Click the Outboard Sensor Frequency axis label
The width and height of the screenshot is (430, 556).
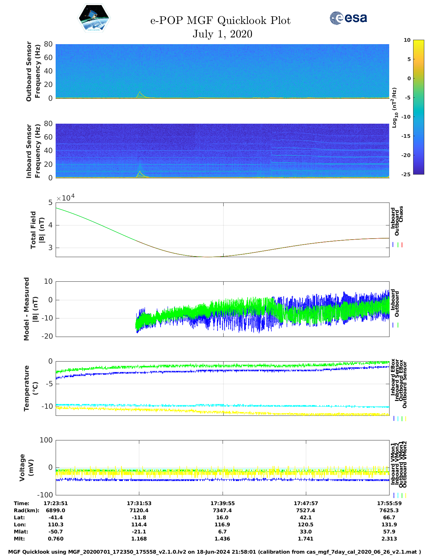click(33, 71)
